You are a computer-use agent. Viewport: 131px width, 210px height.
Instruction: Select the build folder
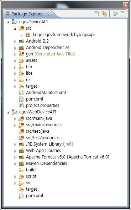(x=31, y=170)
